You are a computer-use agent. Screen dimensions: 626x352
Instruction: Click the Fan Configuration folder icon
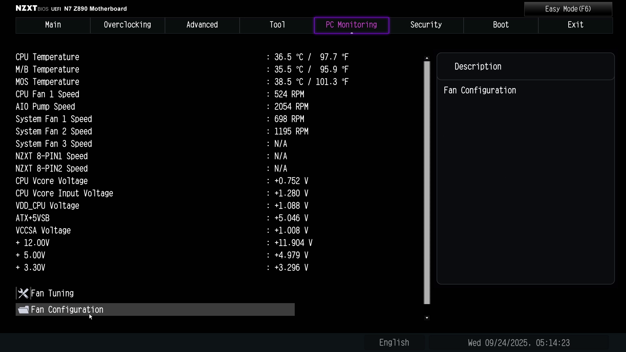click(x=23, y=310)
